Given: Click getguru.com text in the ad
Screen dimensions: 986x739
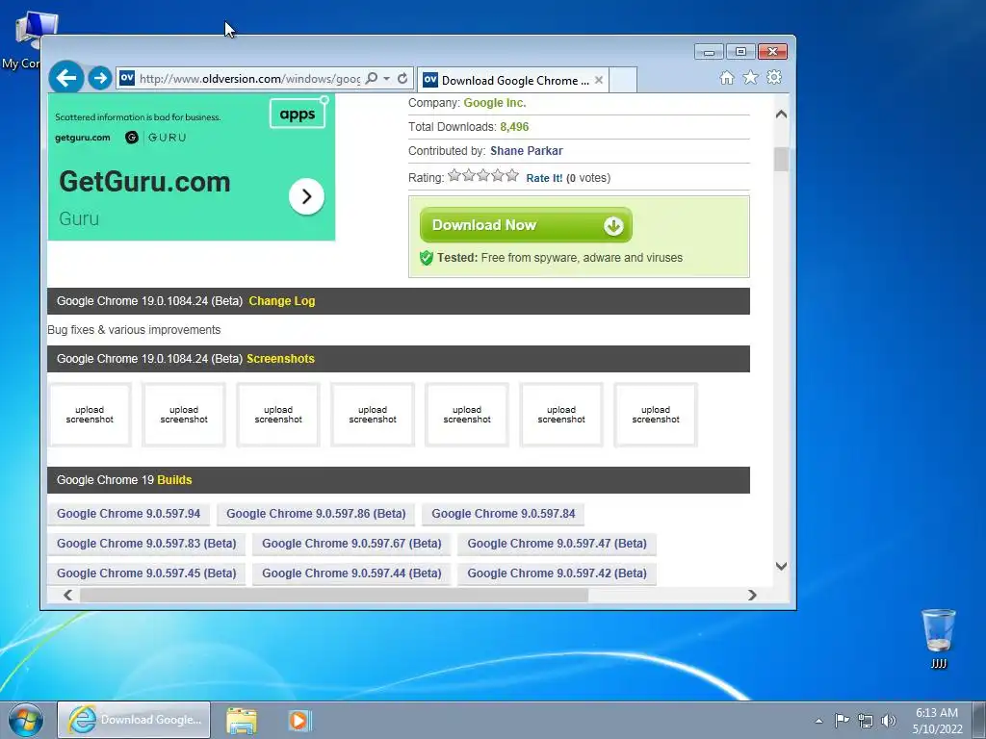Looking at the screenshot, I should point(83,138).
